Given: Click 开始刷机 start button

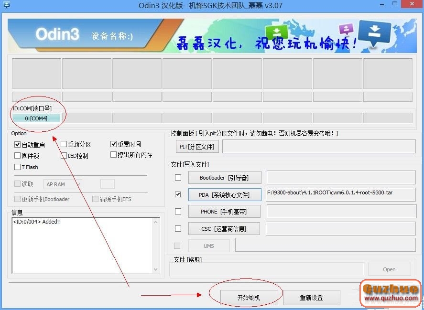Looking at the screenshot, I should point(249,298).
